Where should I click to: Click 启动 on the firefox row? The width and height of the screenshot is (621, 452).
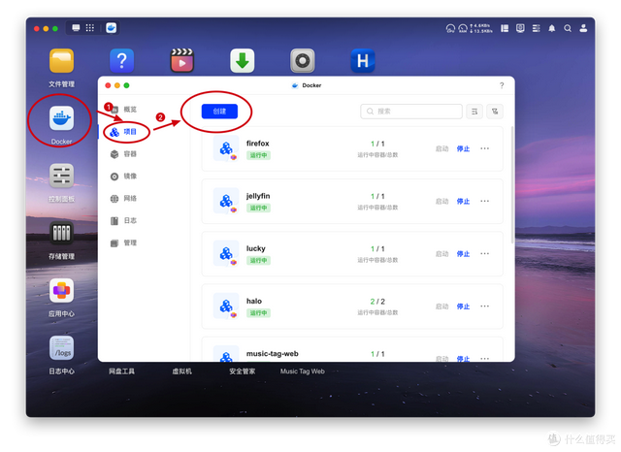[442, 148]
